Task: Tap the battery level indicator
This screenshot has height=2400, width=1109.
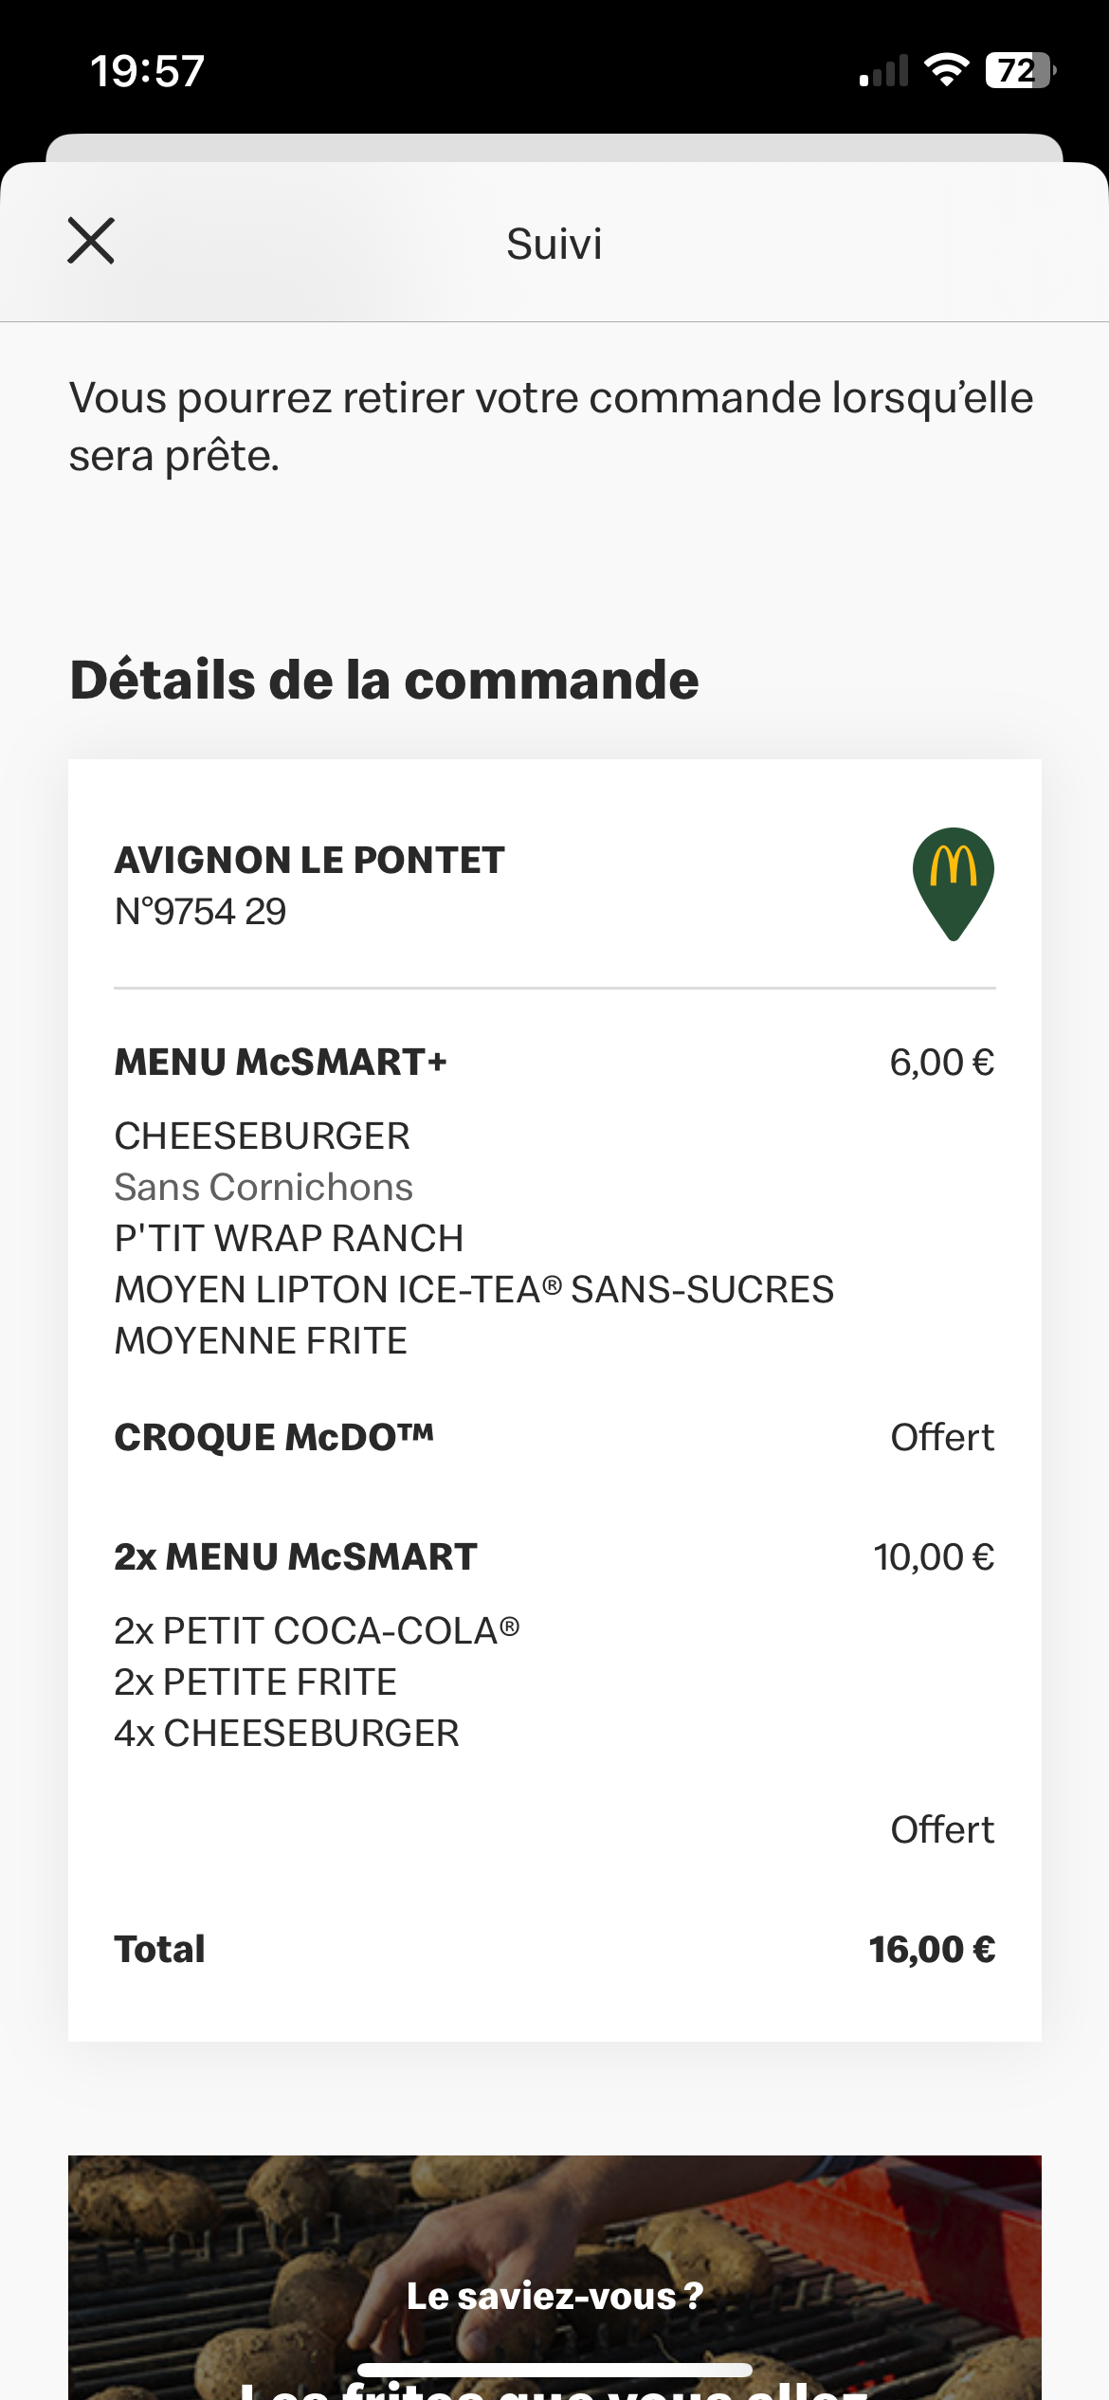Action: point(1019,70)
